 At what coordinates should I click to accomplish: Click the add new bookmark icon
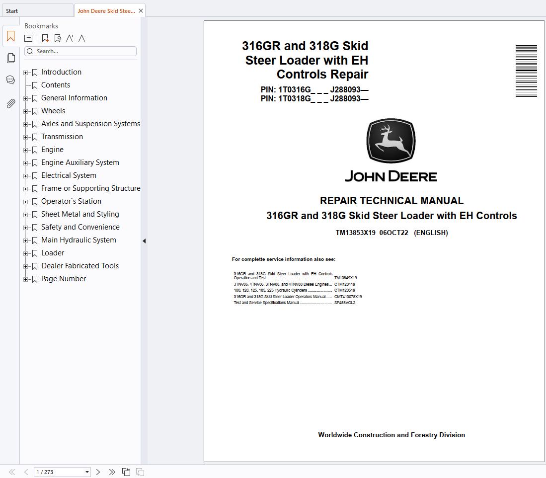coord(45,38)
